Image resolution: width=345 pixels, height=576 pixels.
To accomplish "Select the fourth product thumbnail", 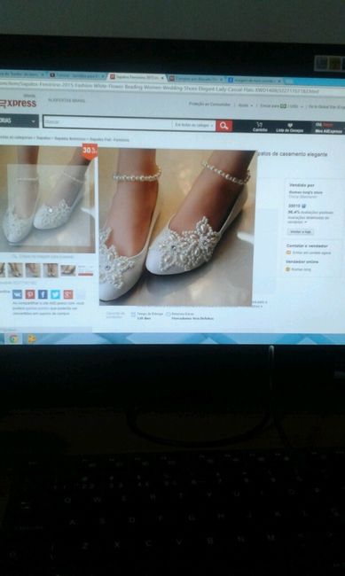I will point(51,270).
